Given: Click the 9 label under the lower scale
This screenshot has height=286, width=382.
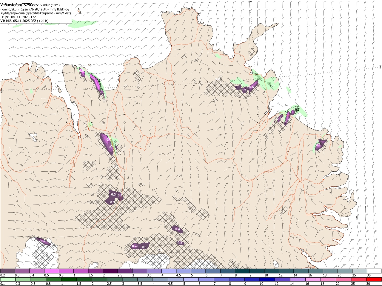Looking at the screenshot, I should (x=245, y=284).
